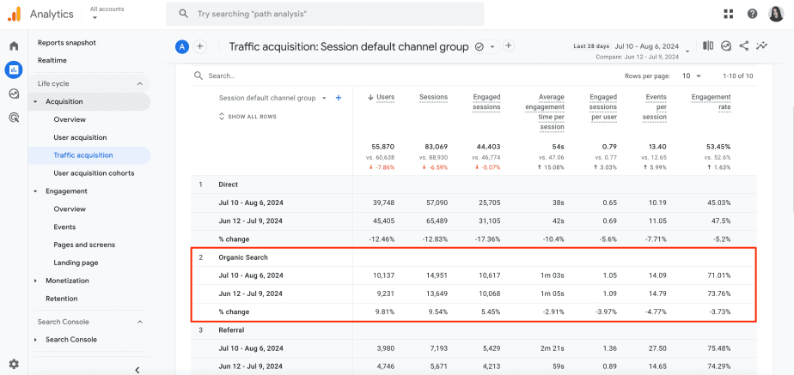Open the Realtime report

click(x=52, y=60)
